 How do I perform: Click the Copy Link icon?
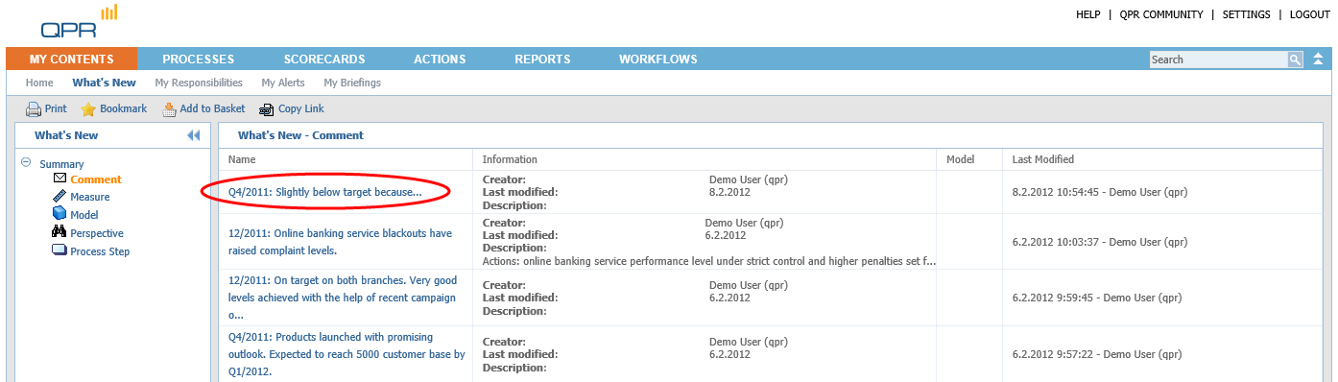click(267, 109)
